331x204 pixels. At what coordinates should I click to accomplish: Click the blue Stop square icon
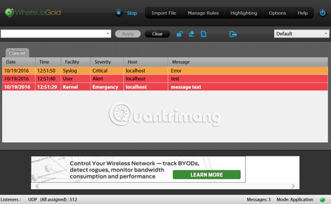click(x=119, y=13)
